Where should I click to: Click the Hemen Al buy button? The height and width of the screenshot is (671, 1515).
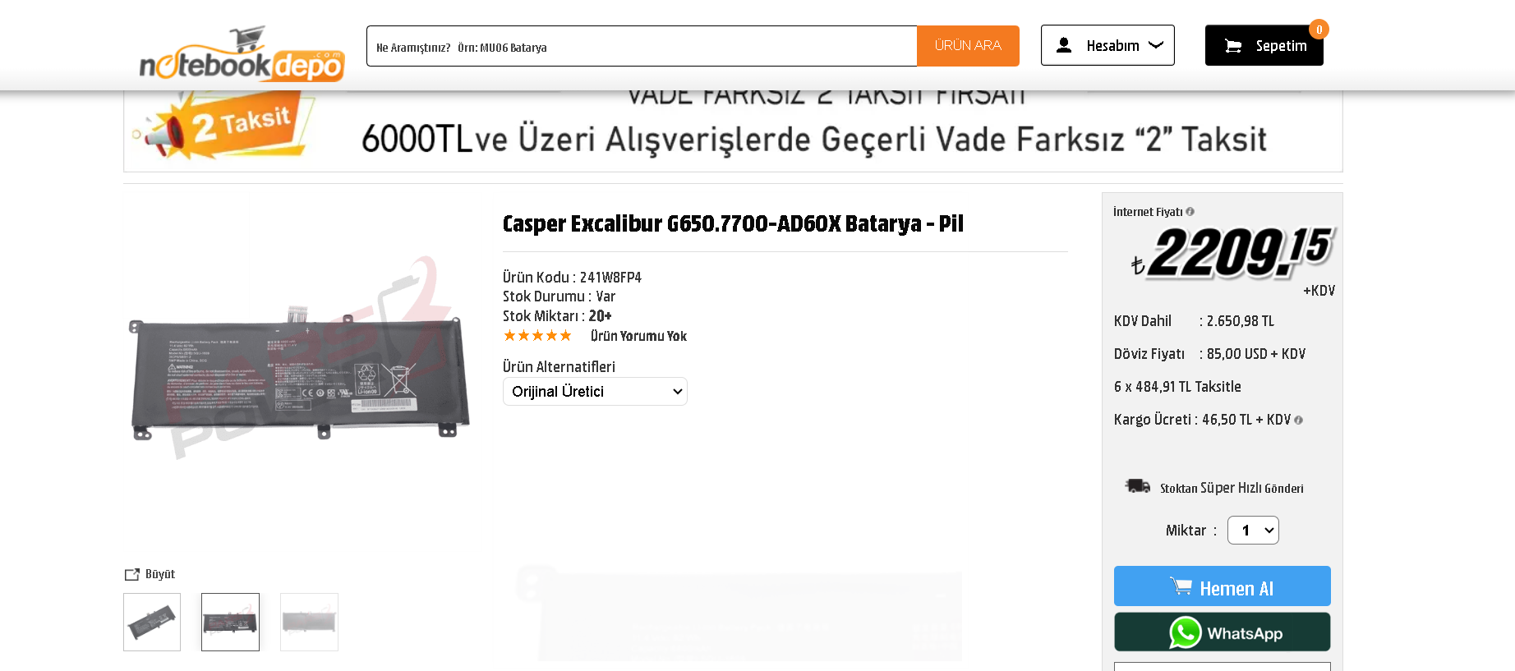pyautogui.click(x=1222, y=586)
